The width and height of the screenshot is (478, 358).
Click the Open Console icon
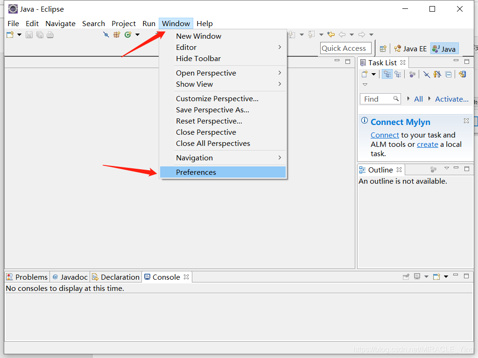pos(436,276)
